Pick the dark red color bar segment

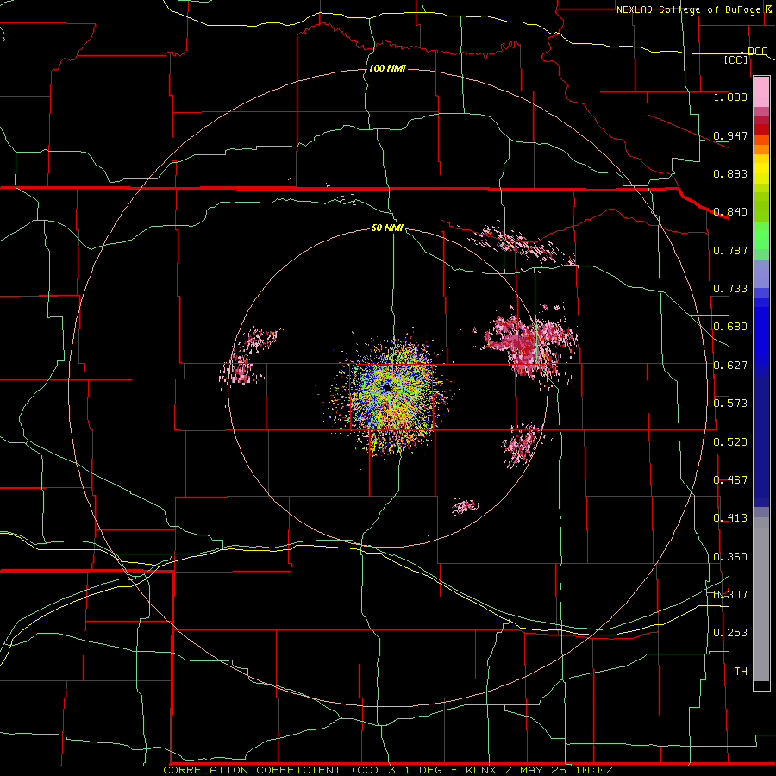point(761,129)
